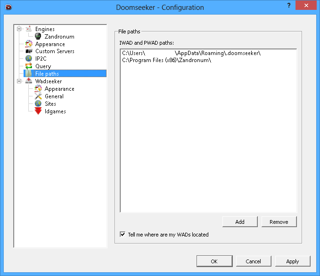Cancel the configuration dialog

[x=254, y=261]
